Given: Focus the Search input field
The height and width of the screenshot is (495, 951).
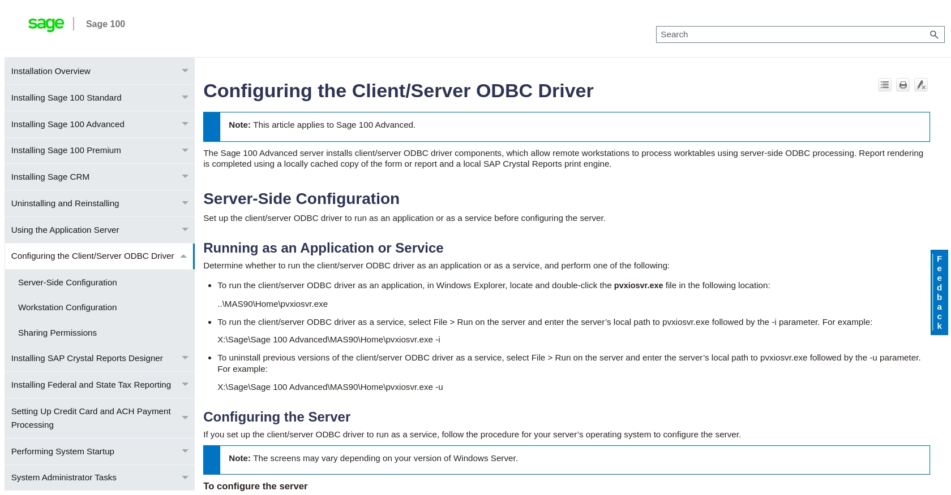Looking at the screenshot, I should (792, 34).
